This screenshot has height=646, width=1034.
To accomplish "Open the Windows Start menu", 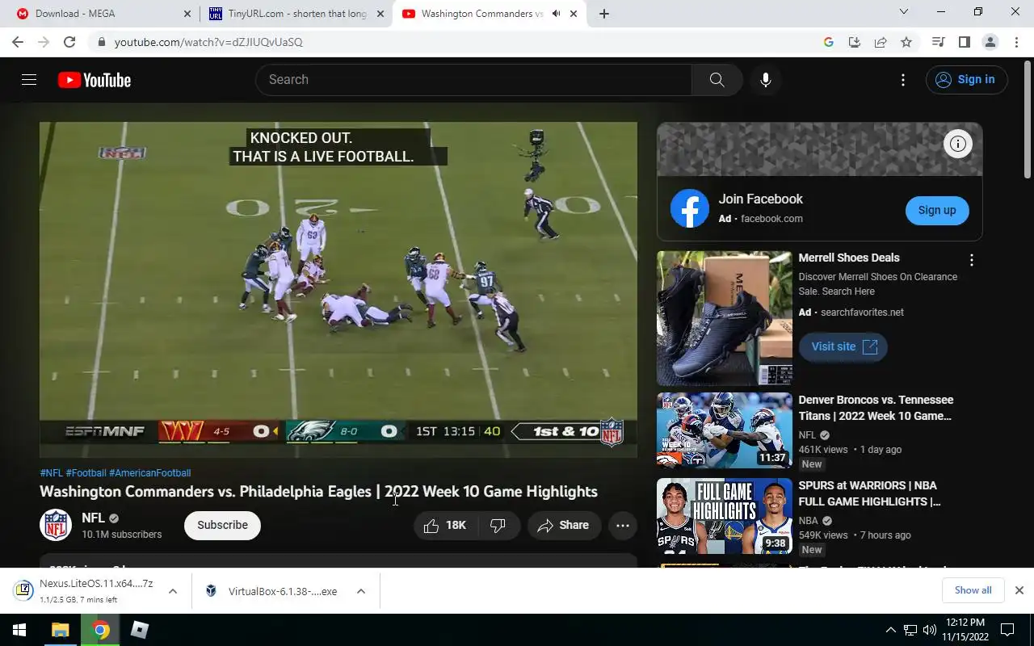I will pyautogui.click(x=19, y=630).
